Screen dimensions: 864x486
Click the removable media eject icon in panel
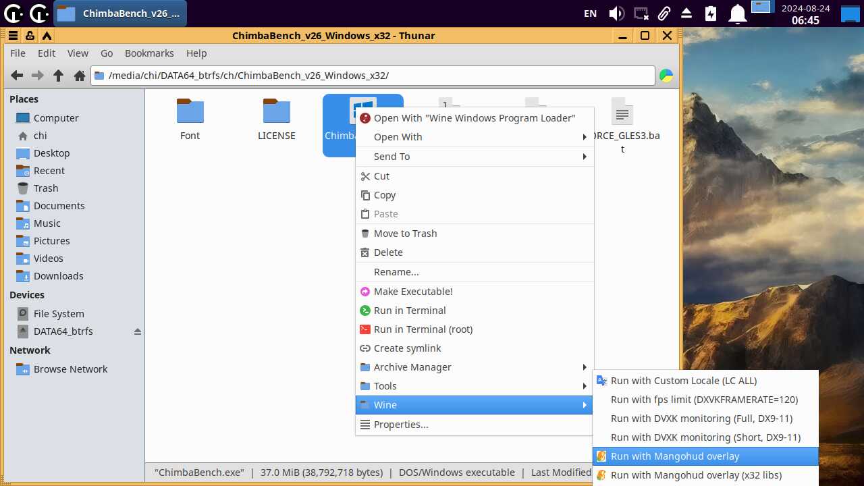coord(686,13)
